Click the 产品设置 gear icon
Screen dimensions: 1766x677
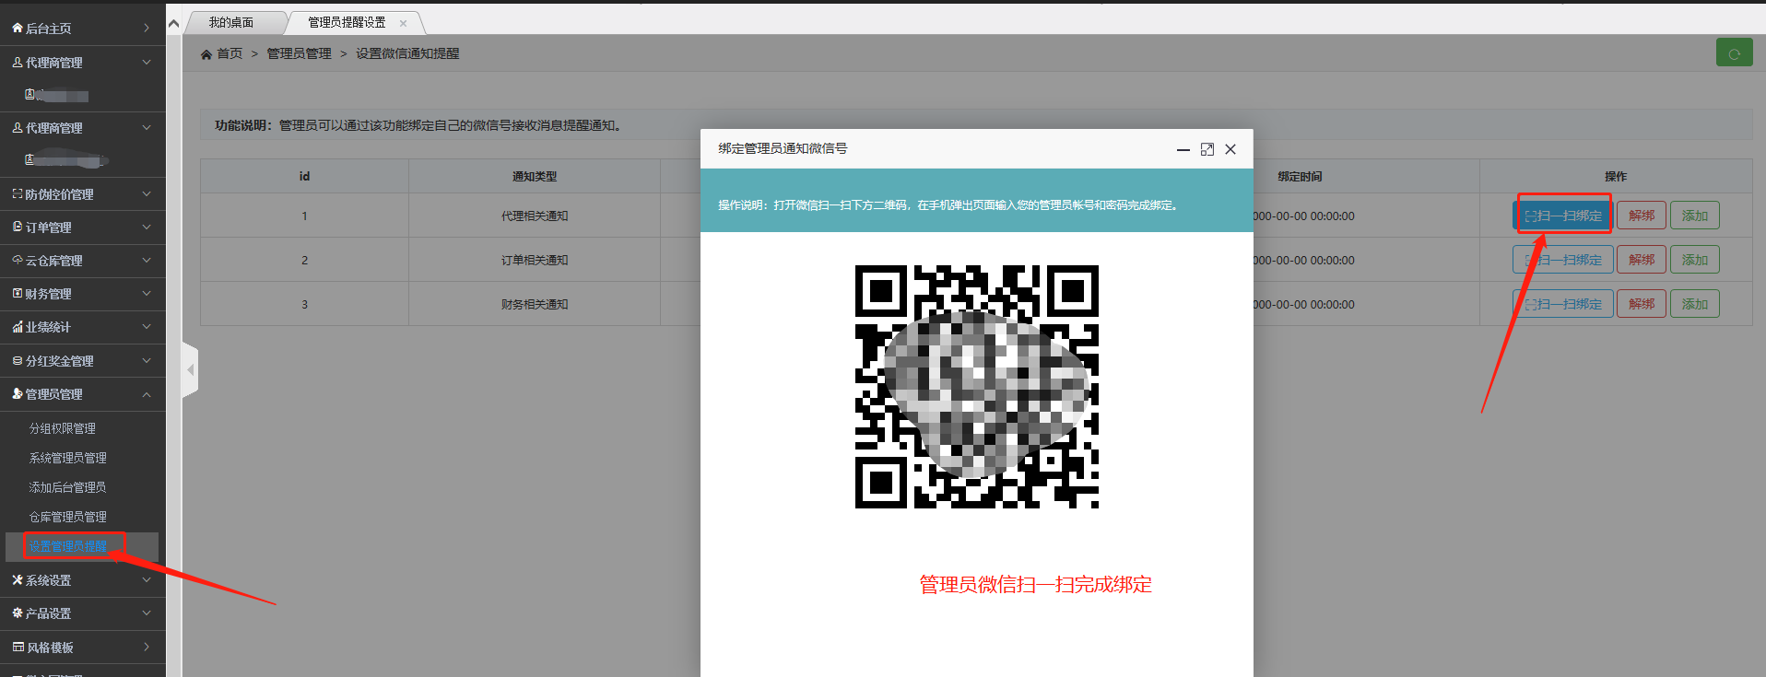point(18,613)
